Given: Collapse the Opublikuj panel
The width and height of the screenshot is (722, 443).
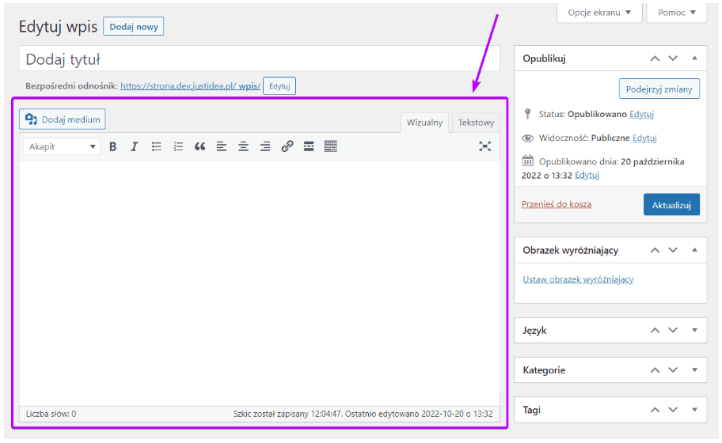Looking at the screenshot, I should pyautogui.click(x=694, y=58).
